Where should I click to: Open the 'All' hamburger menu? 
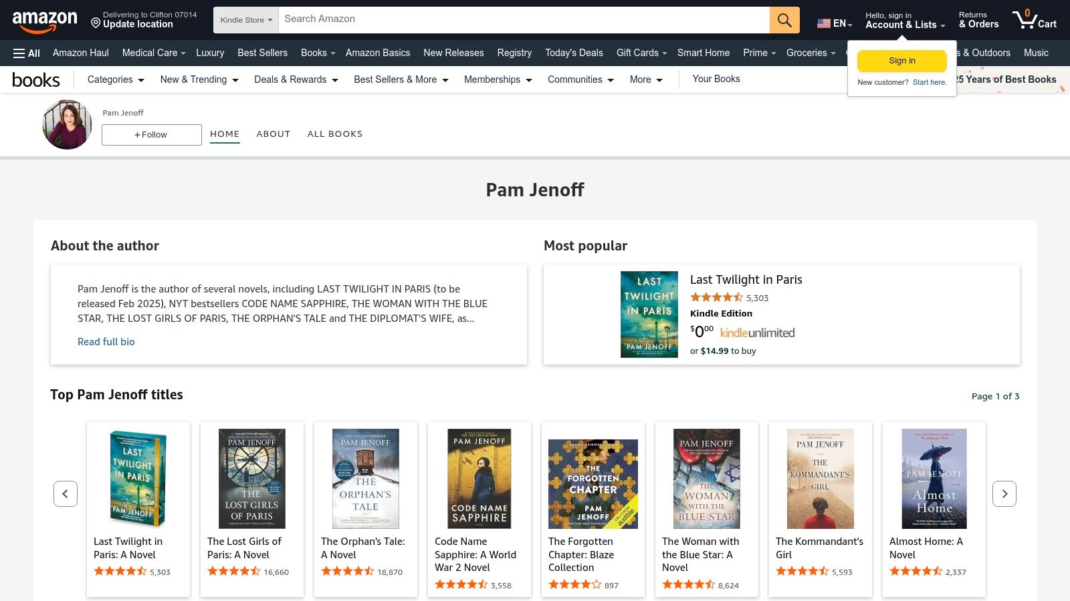[26, 53]
